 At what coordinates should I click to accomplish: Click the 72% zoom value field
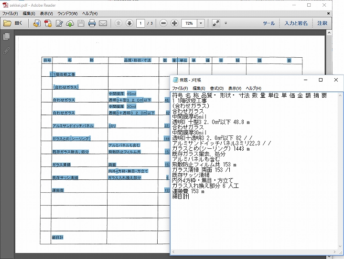(x=189, y=23)
